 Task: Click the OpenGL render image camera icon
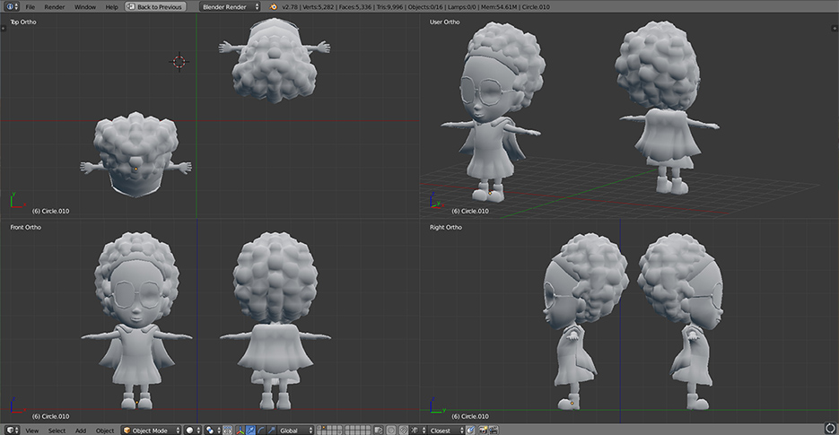pos(484,431)
